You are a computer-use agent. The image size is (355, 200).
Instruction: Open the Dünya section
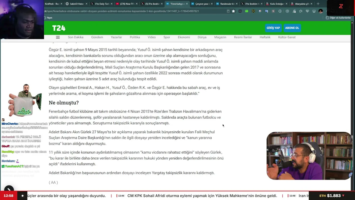pos(202,37)
